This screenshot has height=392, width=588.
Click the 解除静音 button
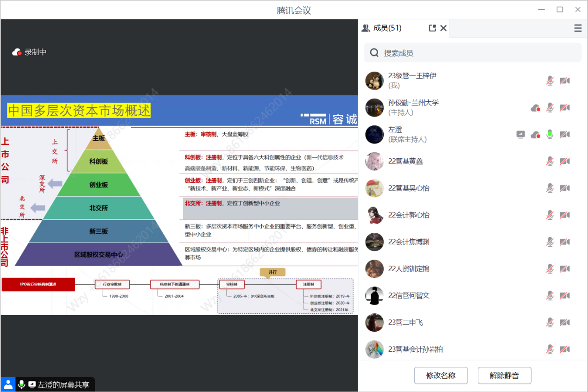pos(504,375)
